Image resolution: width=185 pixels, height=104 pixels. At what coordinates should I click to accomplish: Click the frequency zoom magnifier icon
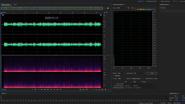click(128, 8)
